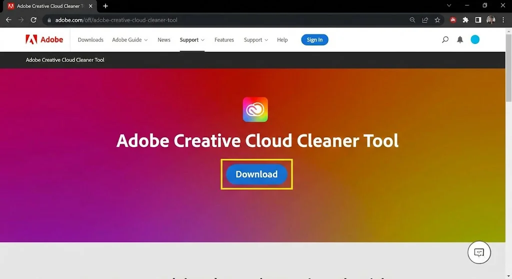Open Chrome's side panel

(478, 20)
